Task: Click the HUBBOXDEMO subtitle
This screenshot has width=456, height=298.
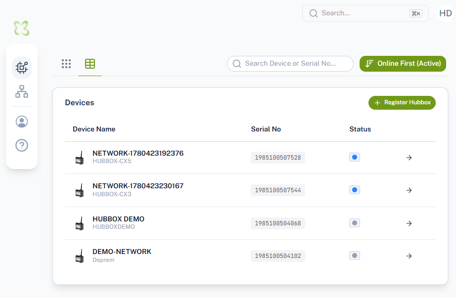Action: (x=114, y=227)
